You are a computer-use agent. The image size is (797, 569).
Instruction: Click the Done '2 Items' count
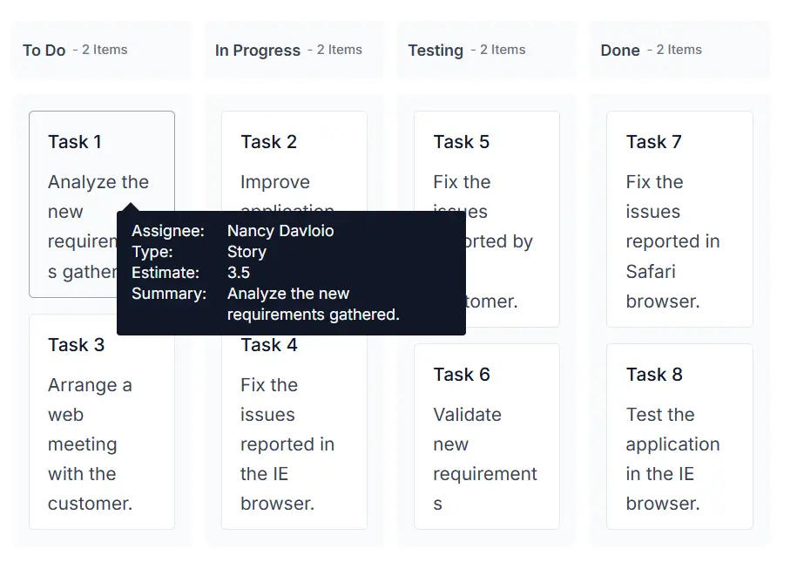tap(674, 50)
